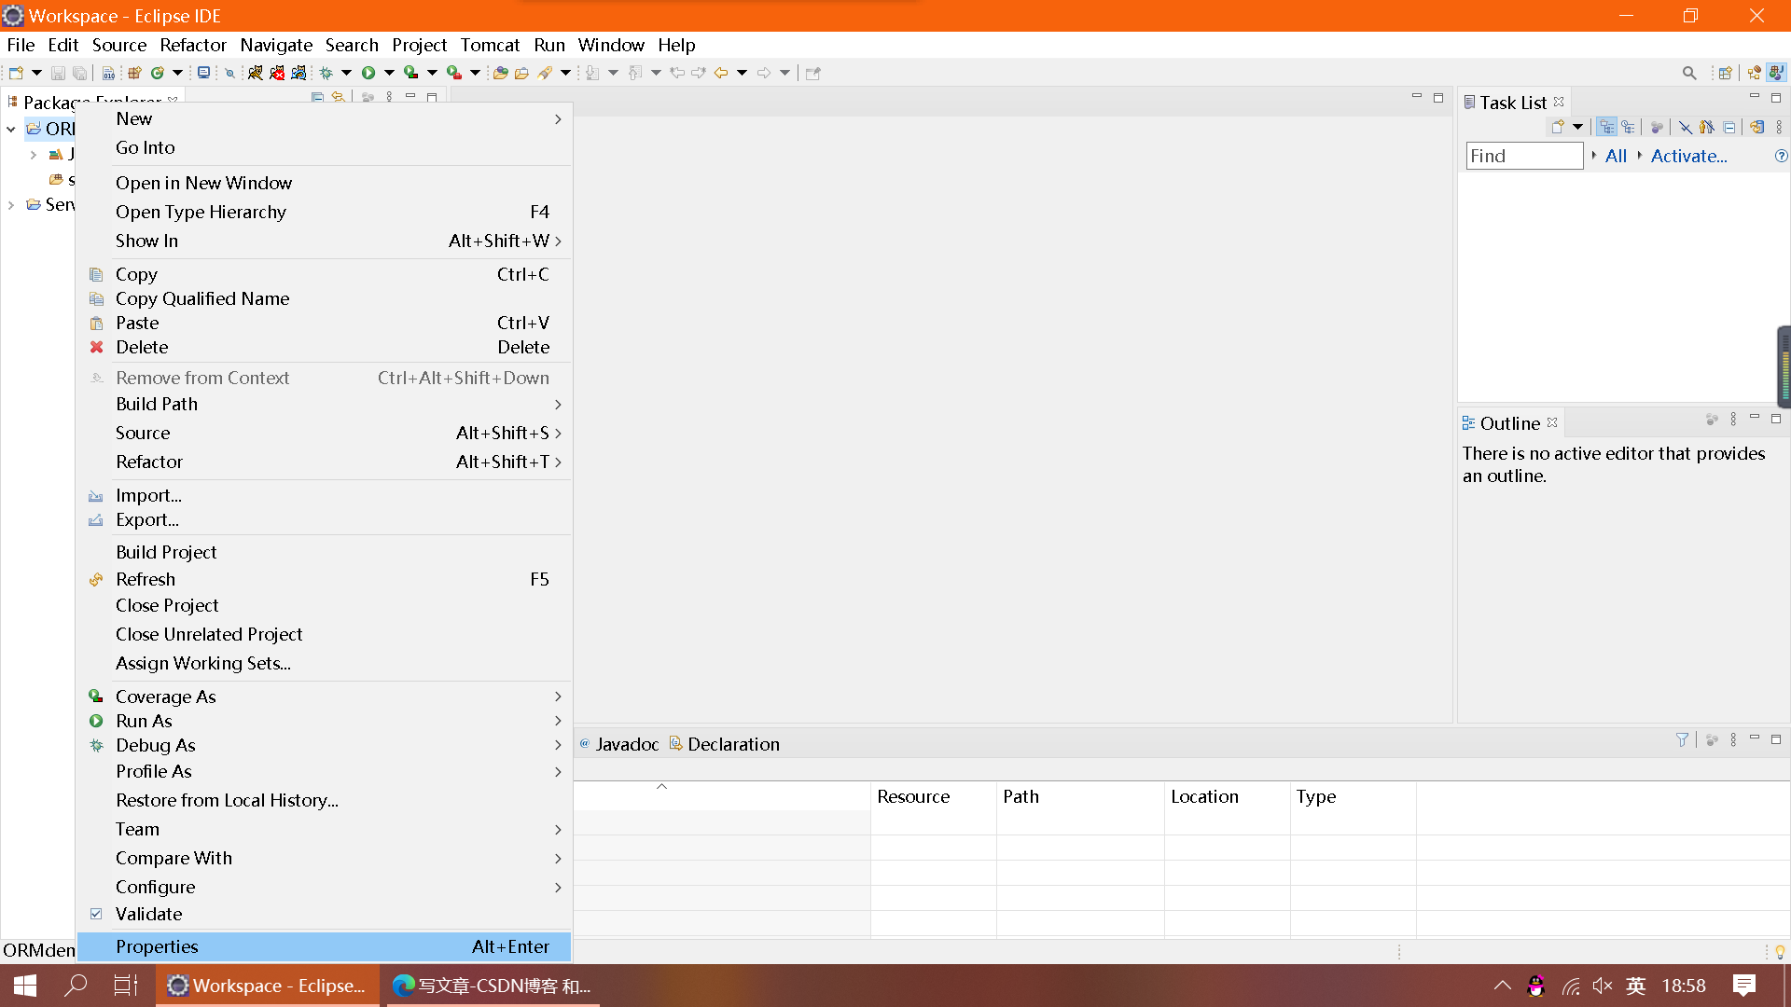The height and width of the screenshot is (1007, 1791).
Task: Click the Activate... link in Task List
Action: pos(1688,156)
